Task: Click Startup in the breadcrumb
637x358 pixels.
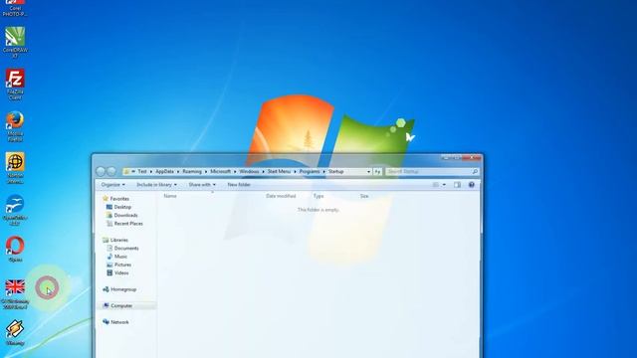Action: tap(336, 172)
